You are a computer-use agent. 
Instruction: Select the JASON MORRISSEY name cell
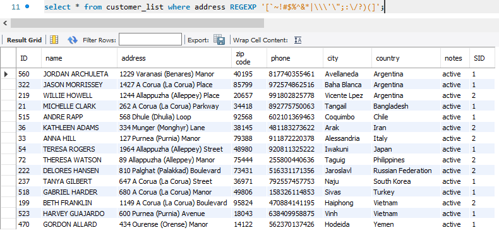tap(79, 85)
